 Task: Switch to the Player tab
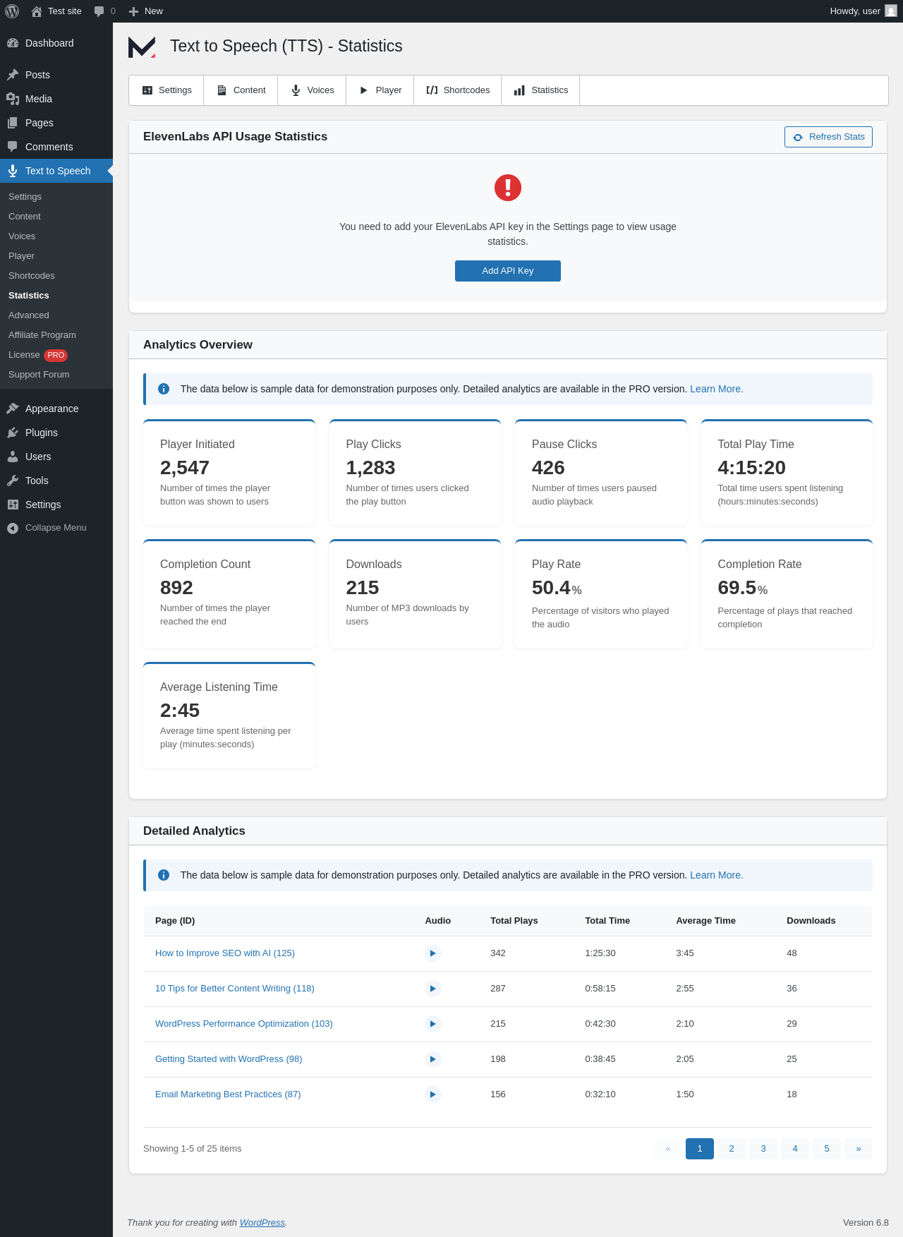point(380,90)
